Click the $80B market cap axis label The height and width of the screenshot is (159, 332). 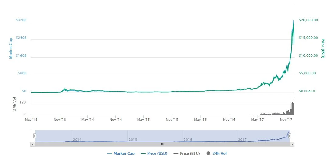(x=22, y=73)
